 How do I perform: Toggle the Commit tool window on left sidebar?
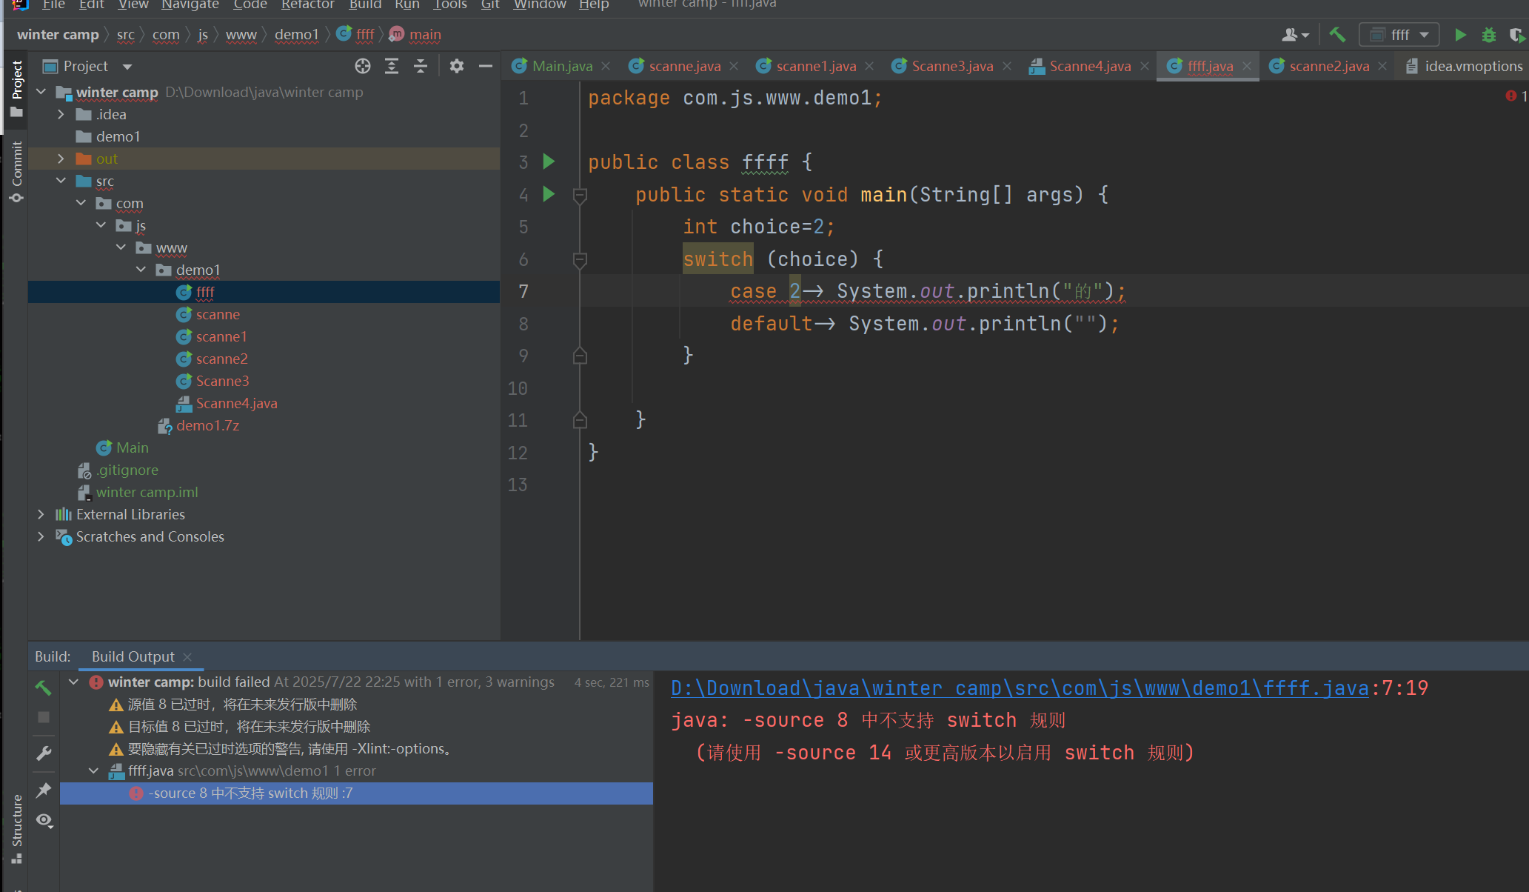coord(16,172)
